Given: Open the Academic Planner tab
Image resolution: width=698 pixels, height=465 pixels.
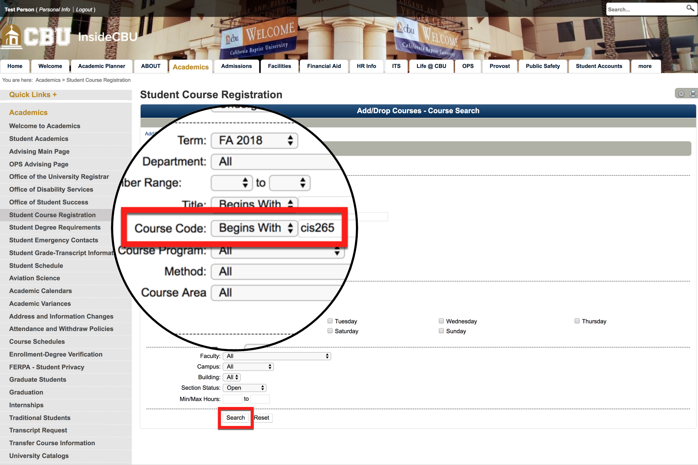Looking at the screenshot, I should coord(101,66).
